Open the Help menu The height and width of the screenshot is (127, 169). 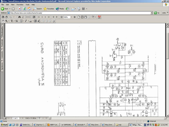[x=33, y=5]
